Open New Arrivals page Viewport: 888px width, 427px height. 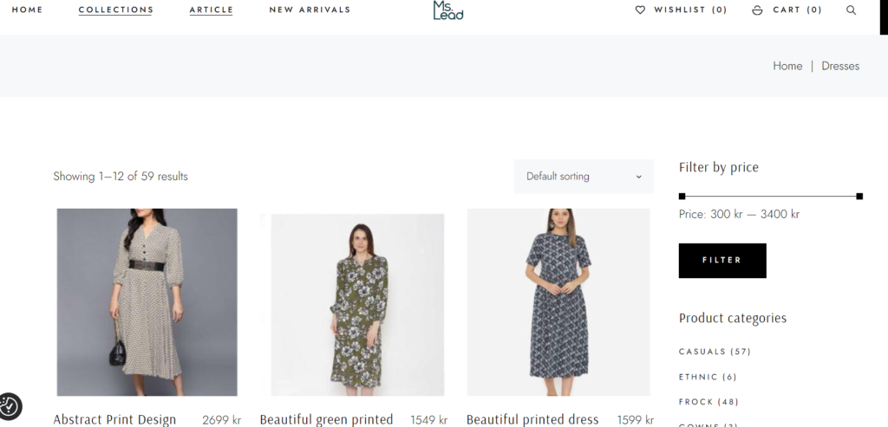point(310,10)
